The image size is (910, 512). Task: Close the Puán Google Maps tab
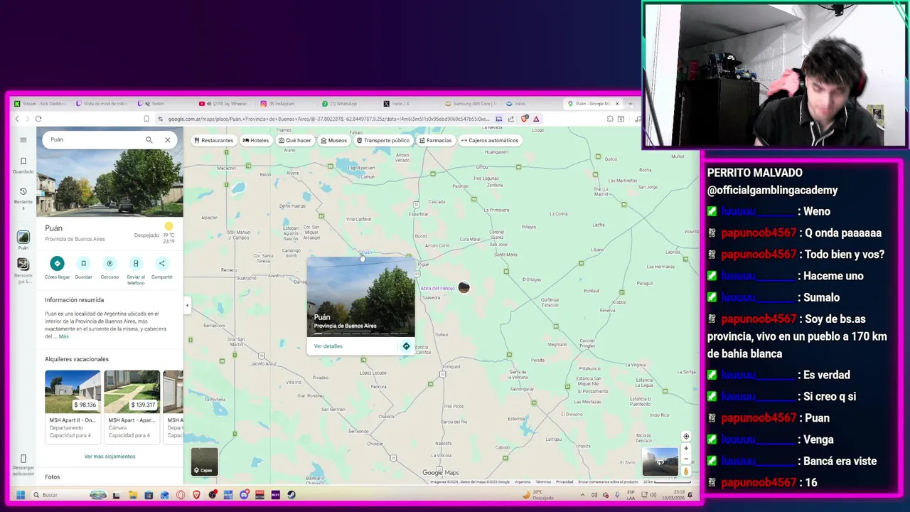tap(617, 104)
